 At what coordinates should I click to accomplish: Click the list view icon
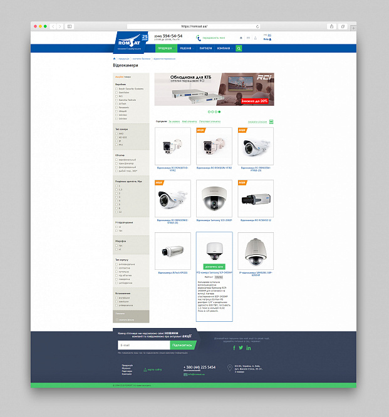click(x=271, y=122)
